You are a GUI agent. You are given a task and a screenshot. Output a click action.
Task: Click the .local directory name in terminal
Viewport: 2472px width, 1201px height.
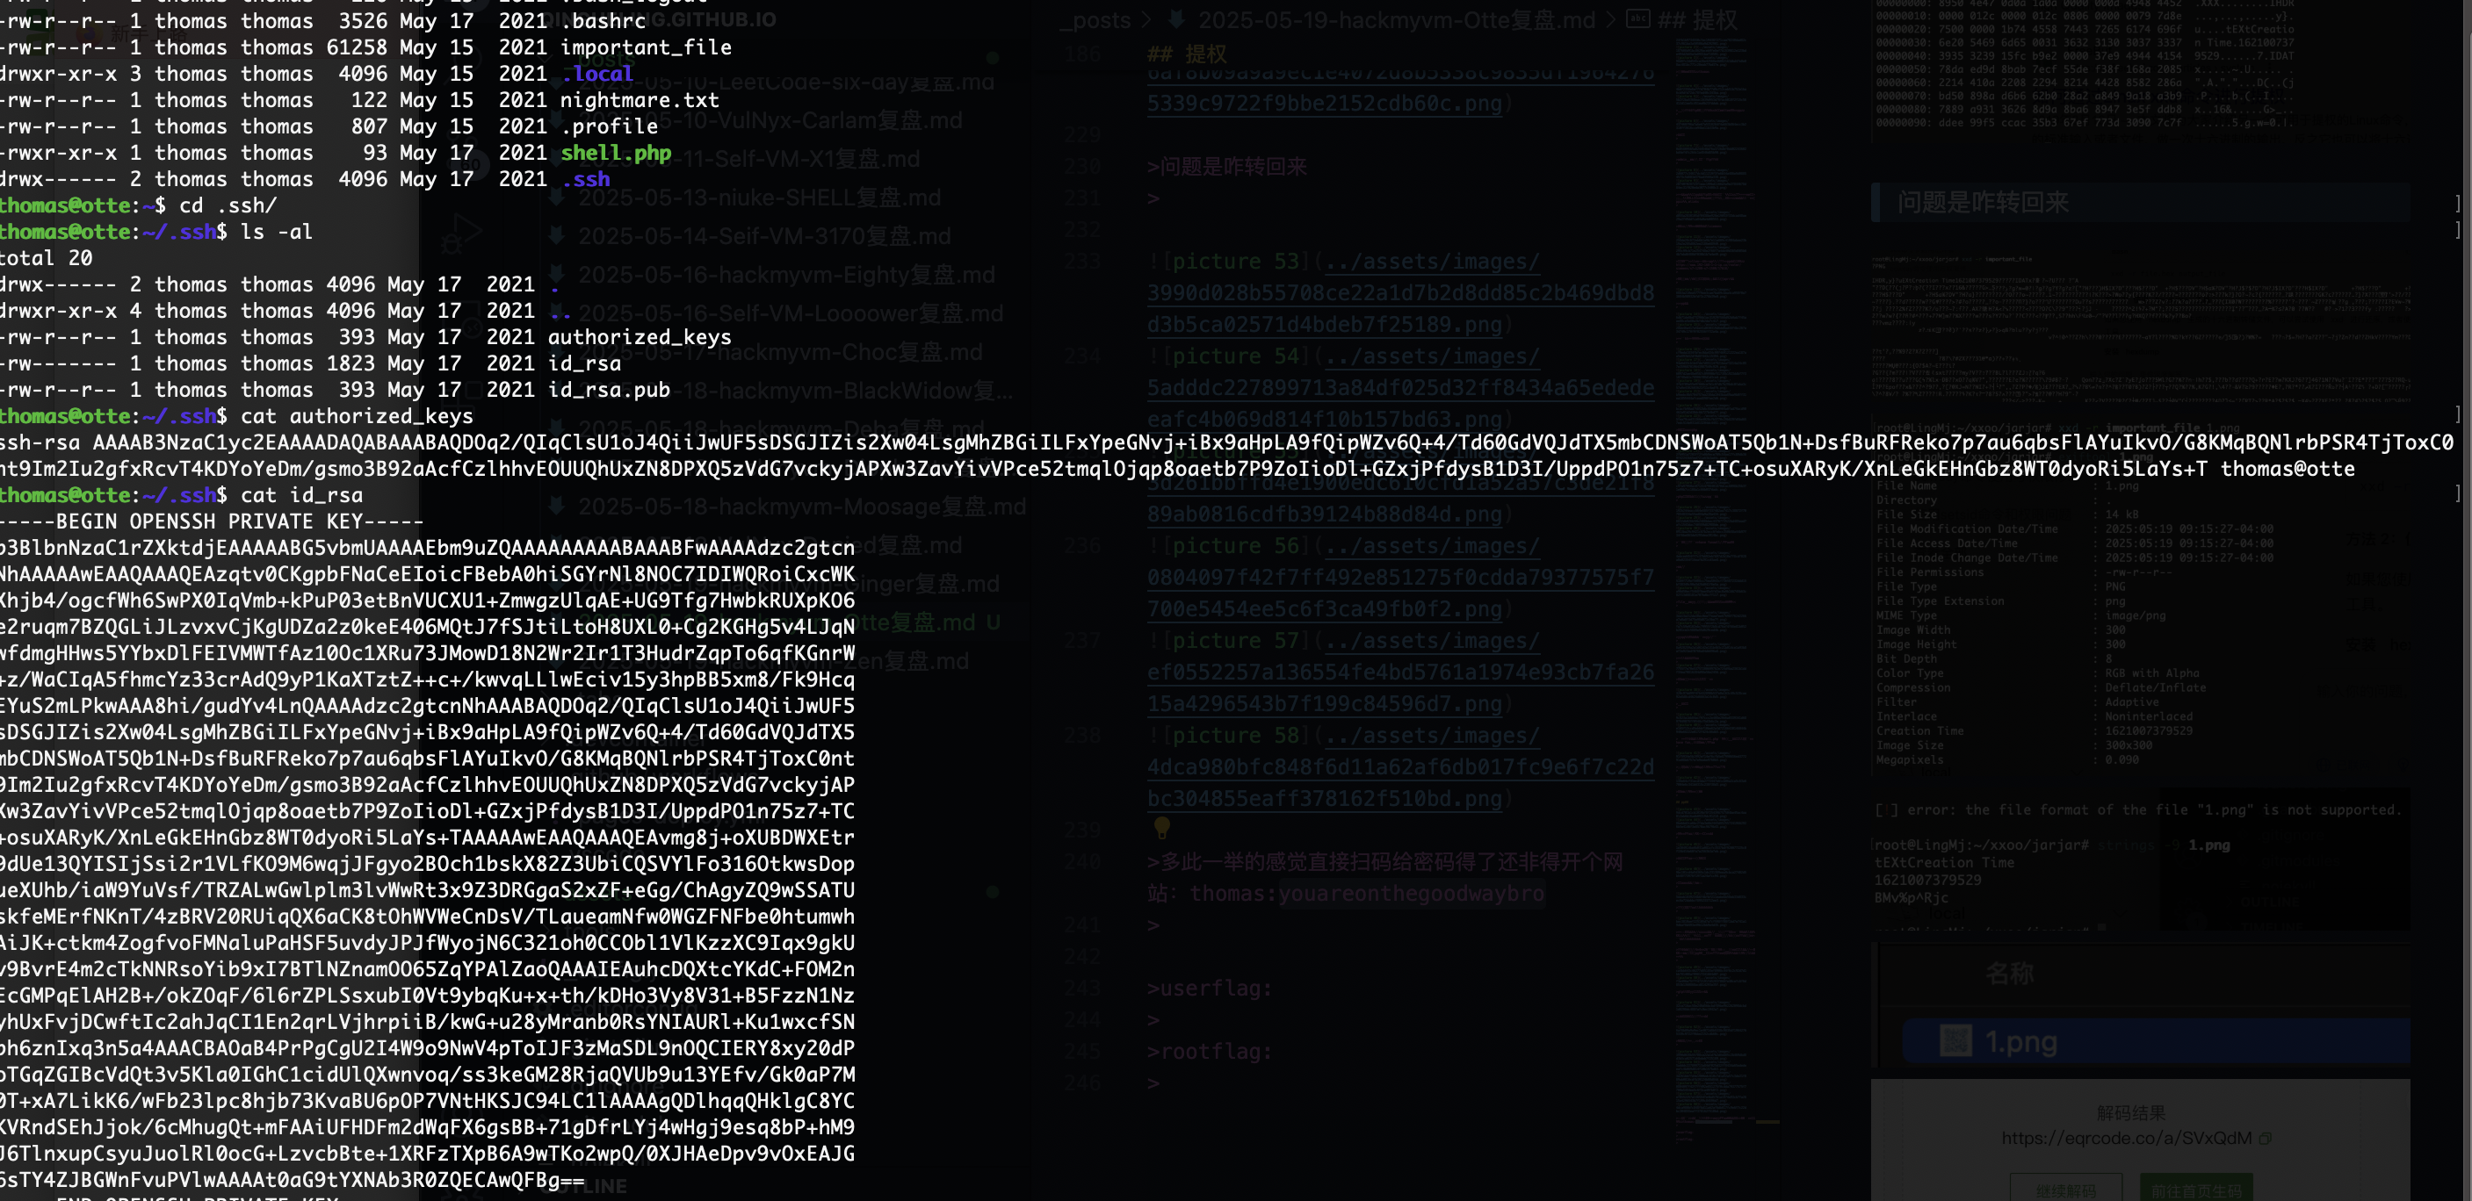tap(596, 74)
